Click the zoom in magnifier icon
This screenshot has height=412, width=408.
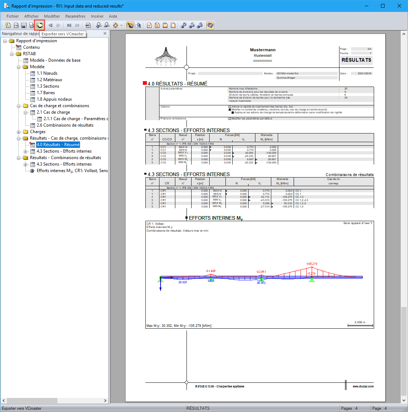pos(99,25)
